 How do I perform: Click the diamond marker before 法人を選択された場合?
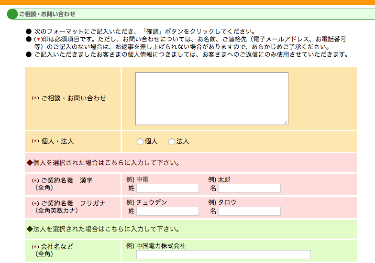pos(29,229)
